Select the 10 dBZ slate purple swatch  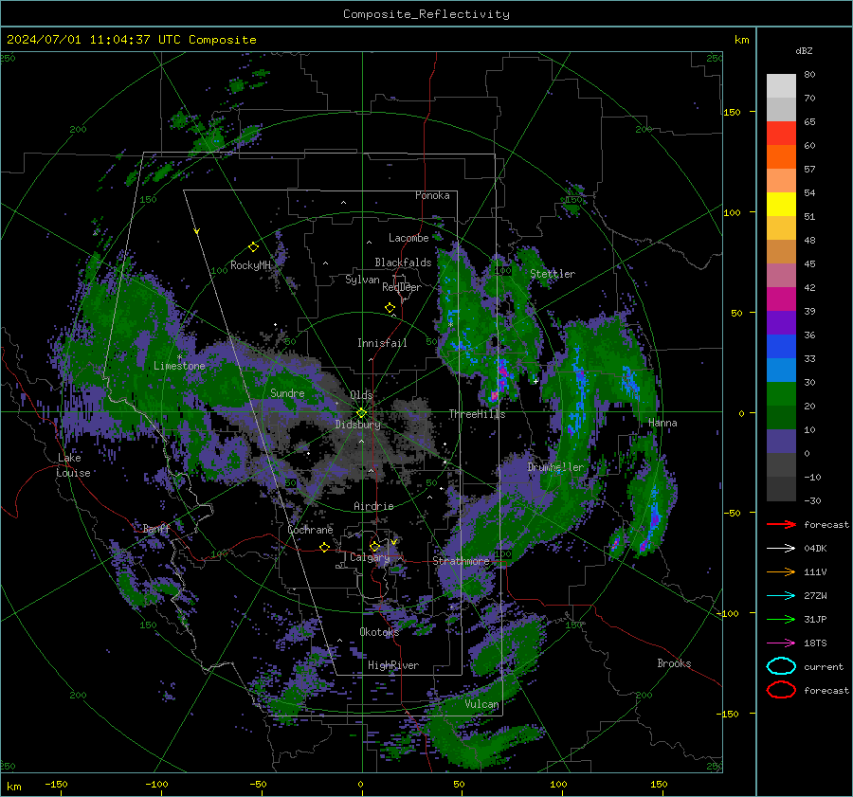pos(781,442)
